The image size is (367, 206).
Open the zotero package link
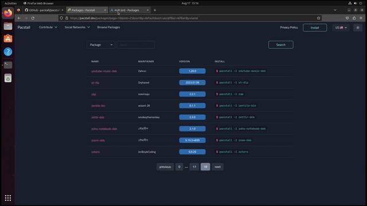[x=96, y=152]
